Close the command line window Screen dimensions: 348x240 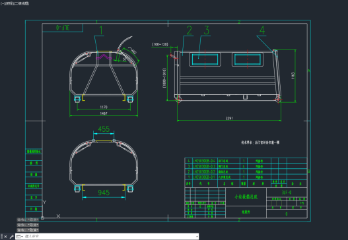coord(5,237)
